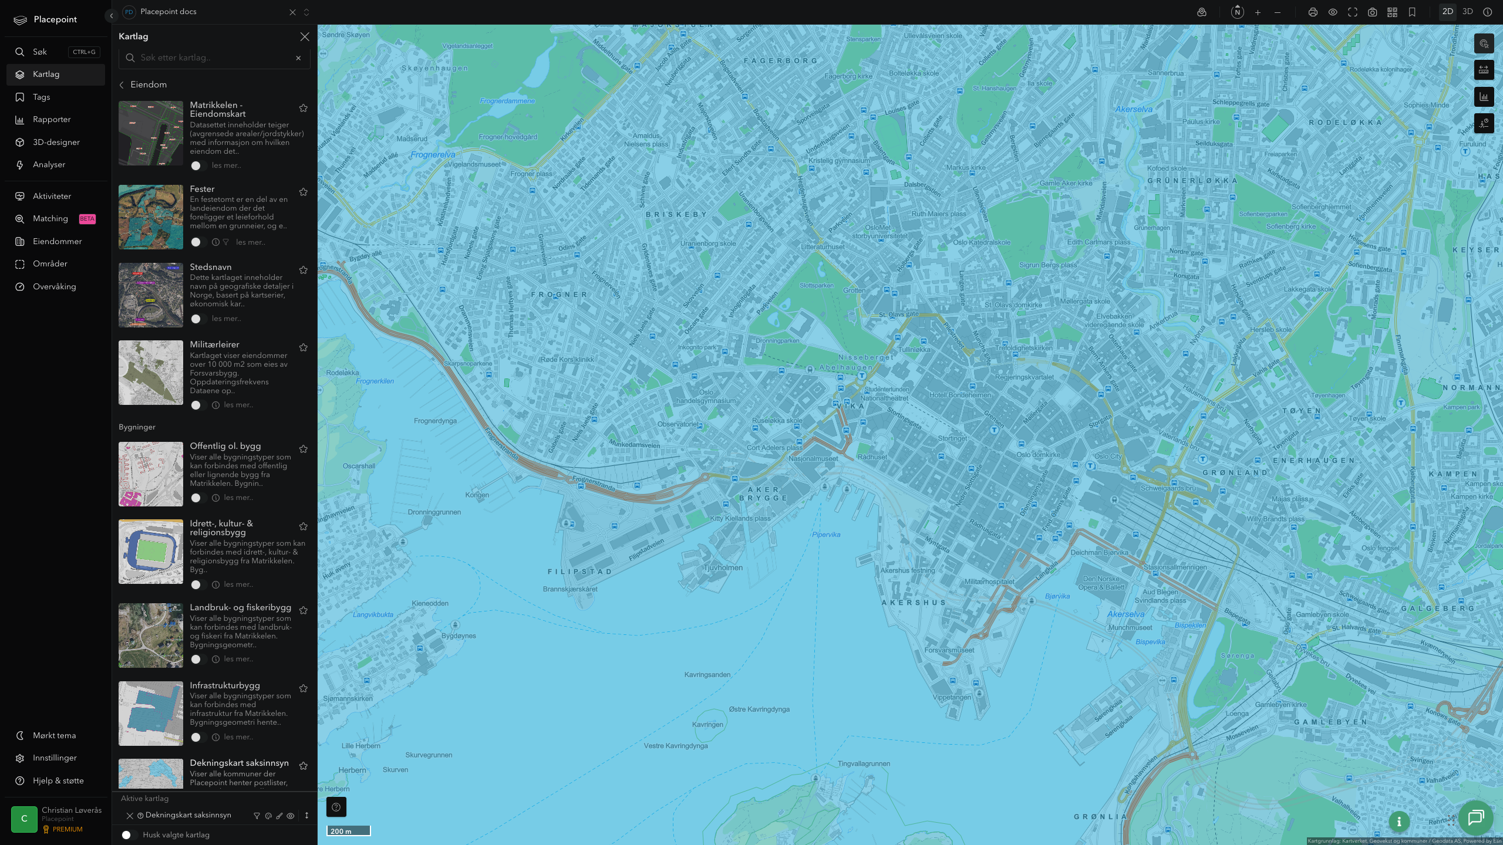Viewport: 1503px width, 845px height.
Task: Favorite the Offentlig ol. bygg layer
Action: [x=304, y=449]
